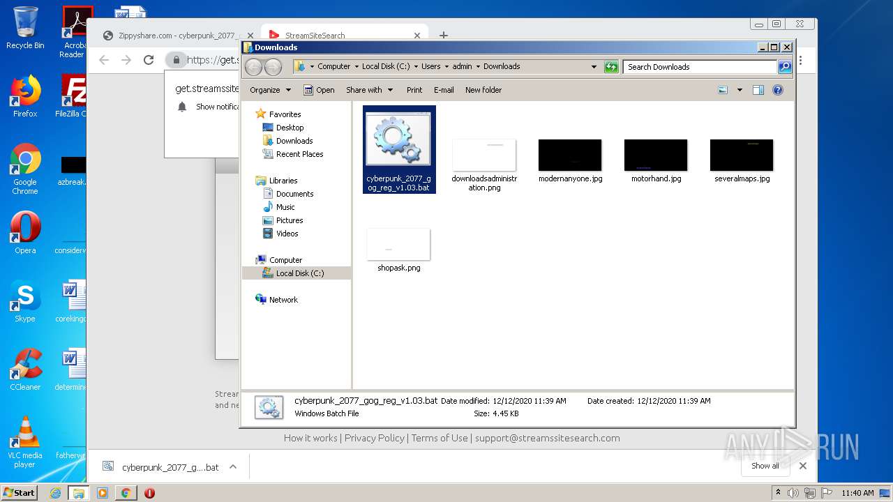This screenshot has height=502, width=893.
Task: Select severalmaps.jpg thumbnail
Action: coord(742,160)
